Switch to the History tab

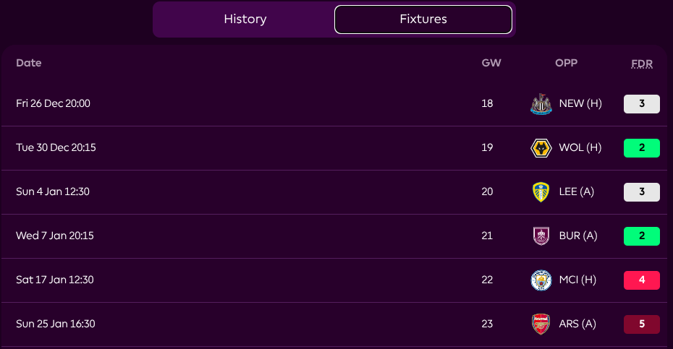(245, 20)
